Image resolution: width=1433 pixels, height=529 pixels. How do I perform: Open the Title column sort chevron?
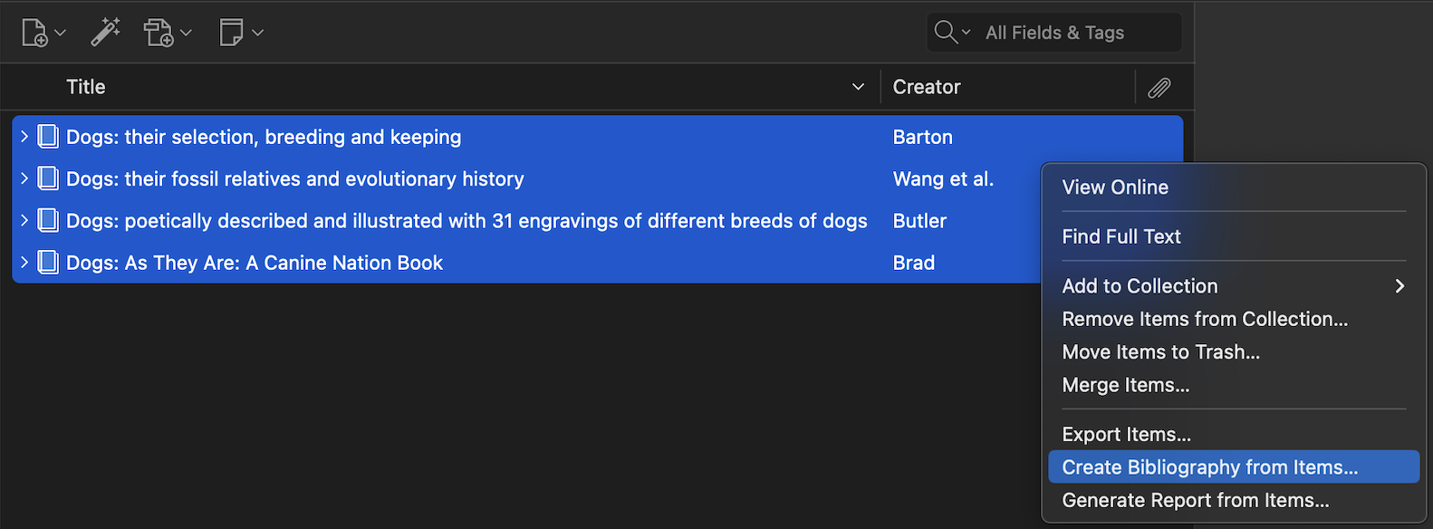coord(858,87)
